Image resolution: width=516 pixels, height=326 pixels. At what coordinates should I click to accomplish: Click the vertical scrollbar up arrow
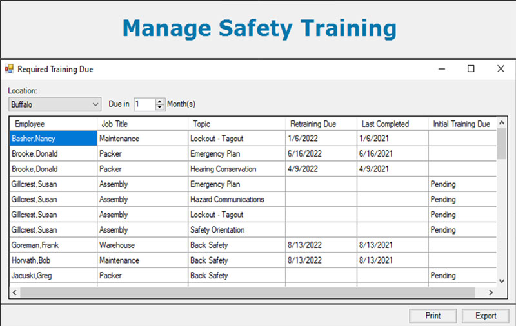coord(502,123)
